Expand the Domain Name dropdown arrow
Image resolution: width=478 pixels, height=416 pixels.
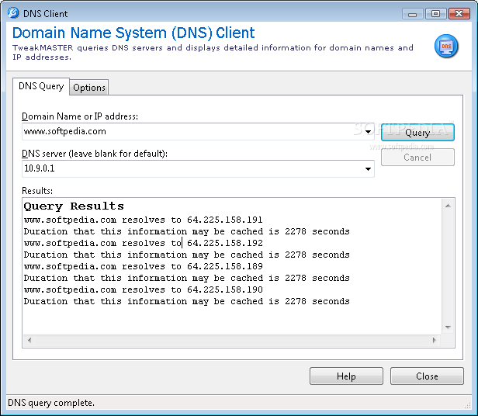point(368,132)
